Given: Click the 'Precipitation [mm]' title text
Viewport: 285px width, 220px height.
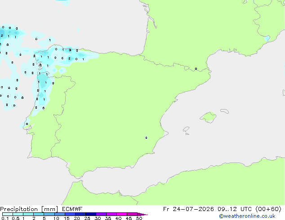Looking at the screenshot, I should [x=29, y=209].
